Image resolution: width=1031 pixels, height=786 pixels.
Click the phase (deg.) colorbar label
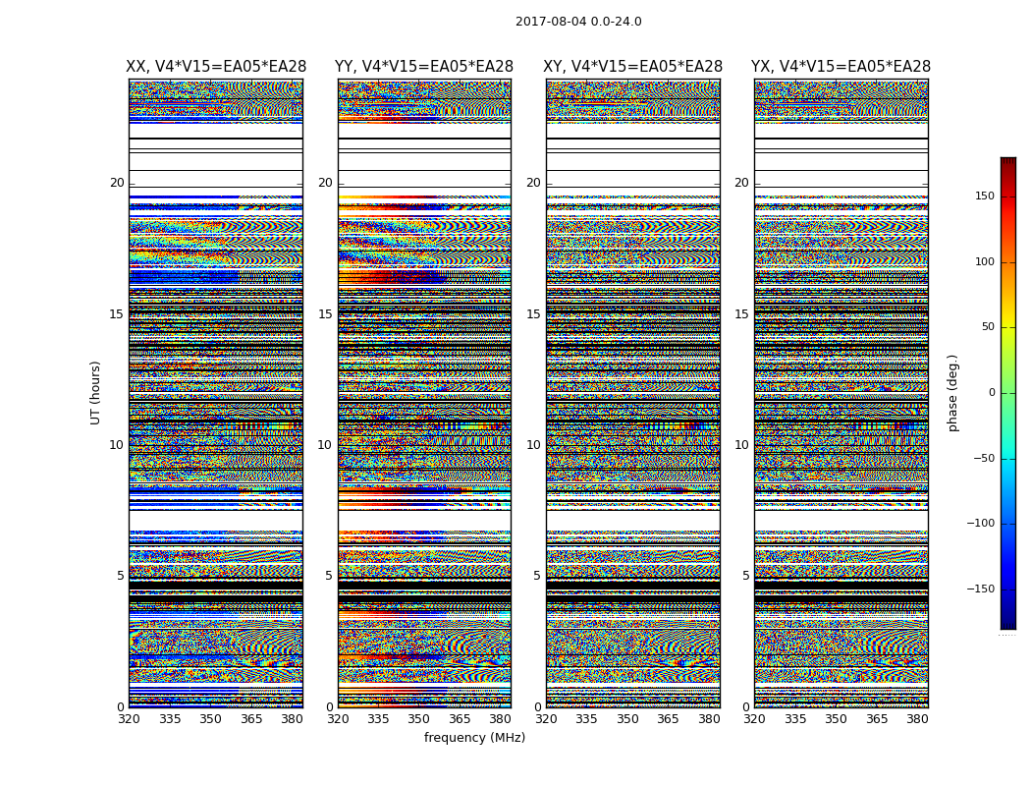(x=952, y=393)
